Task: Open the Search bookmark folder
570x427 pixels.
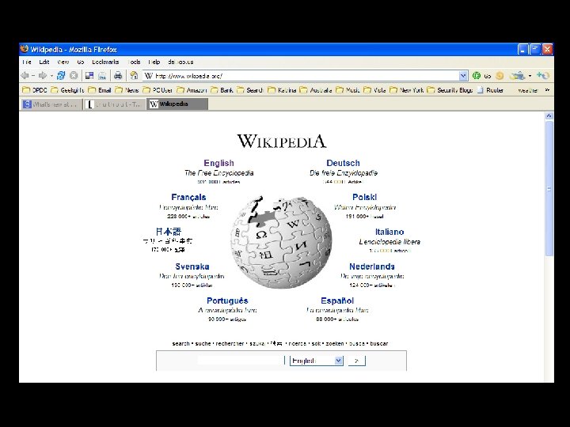Action: [250, 90]
